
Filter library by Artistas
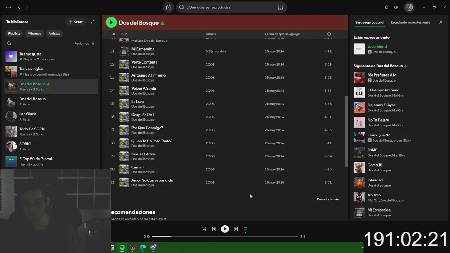click(54, 33)
